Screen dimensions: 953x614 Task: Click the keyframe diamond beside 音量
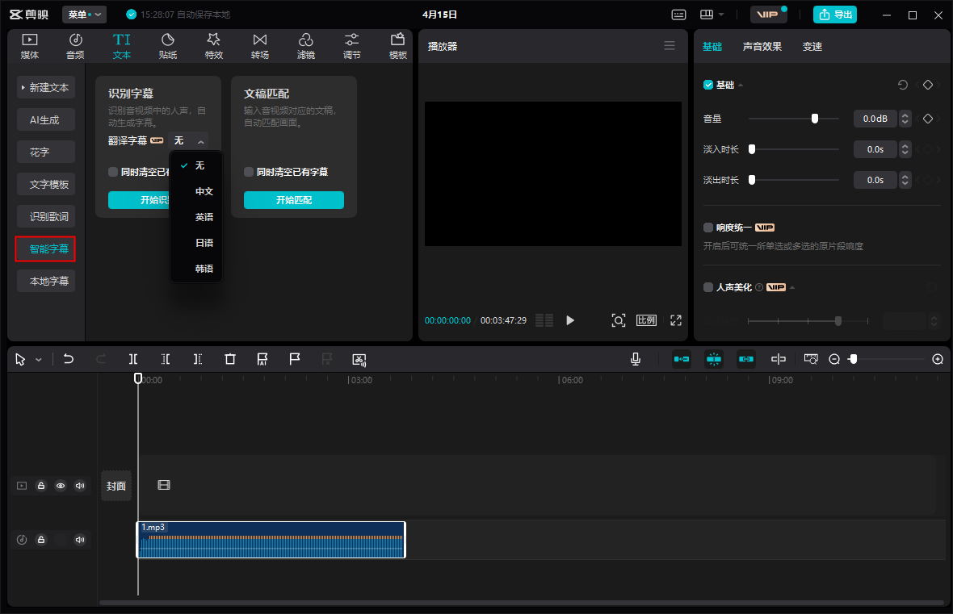pos(928,119)
